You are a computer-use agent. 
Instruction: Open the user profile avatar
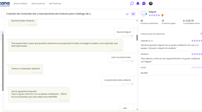151,3
